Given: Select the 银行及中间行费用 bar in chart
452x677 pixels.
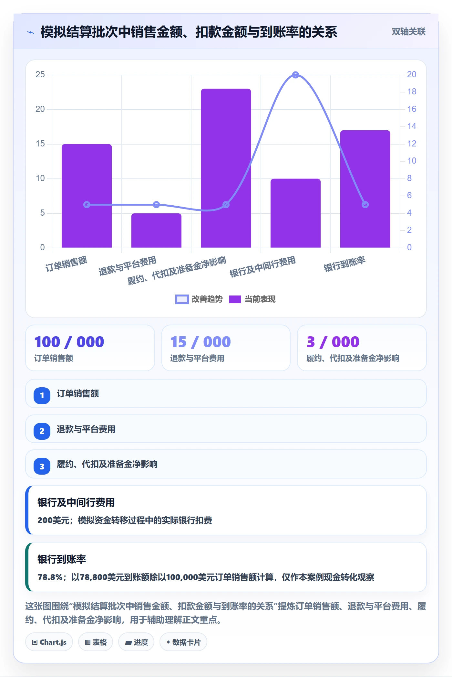Looking at the screenshot, I should pos(295,213).
